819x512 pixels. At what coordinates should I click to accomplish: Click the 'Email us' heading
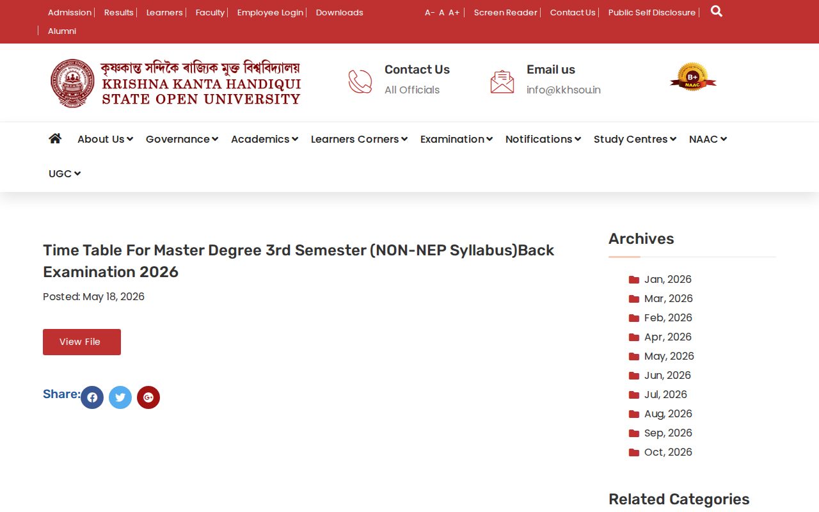click(551, 70)
